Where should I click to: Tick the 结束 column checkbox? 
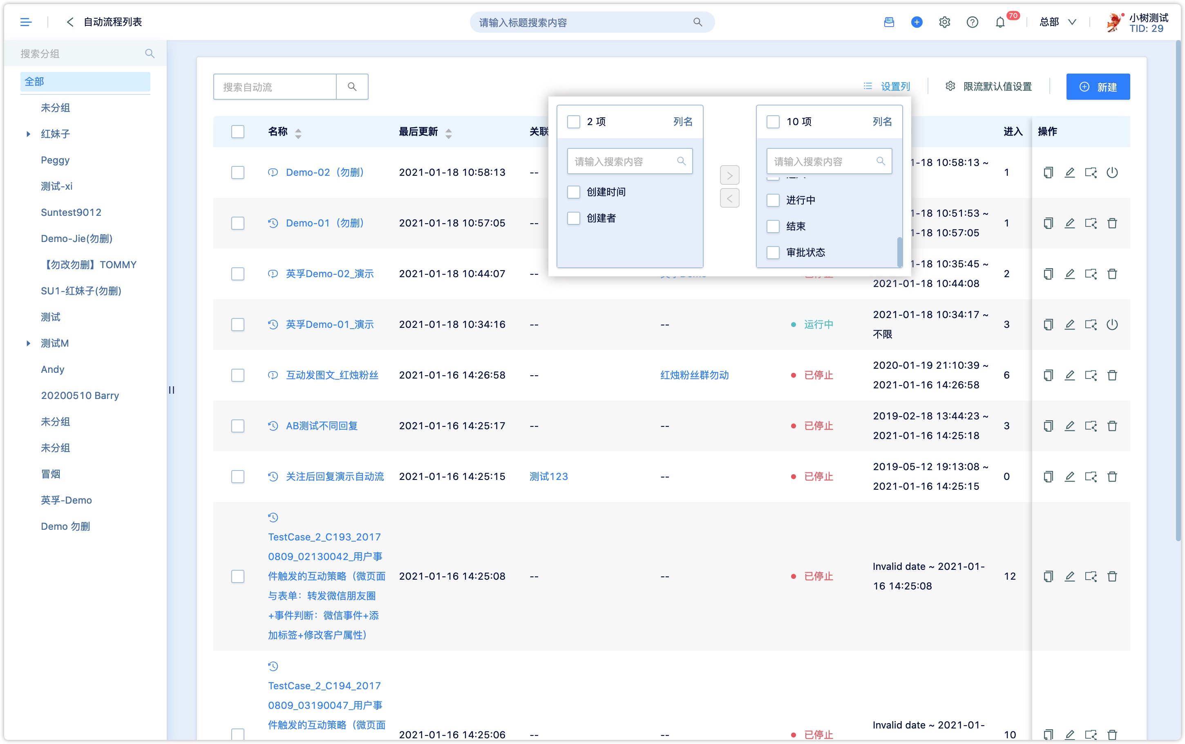click(x=773, y=226)
